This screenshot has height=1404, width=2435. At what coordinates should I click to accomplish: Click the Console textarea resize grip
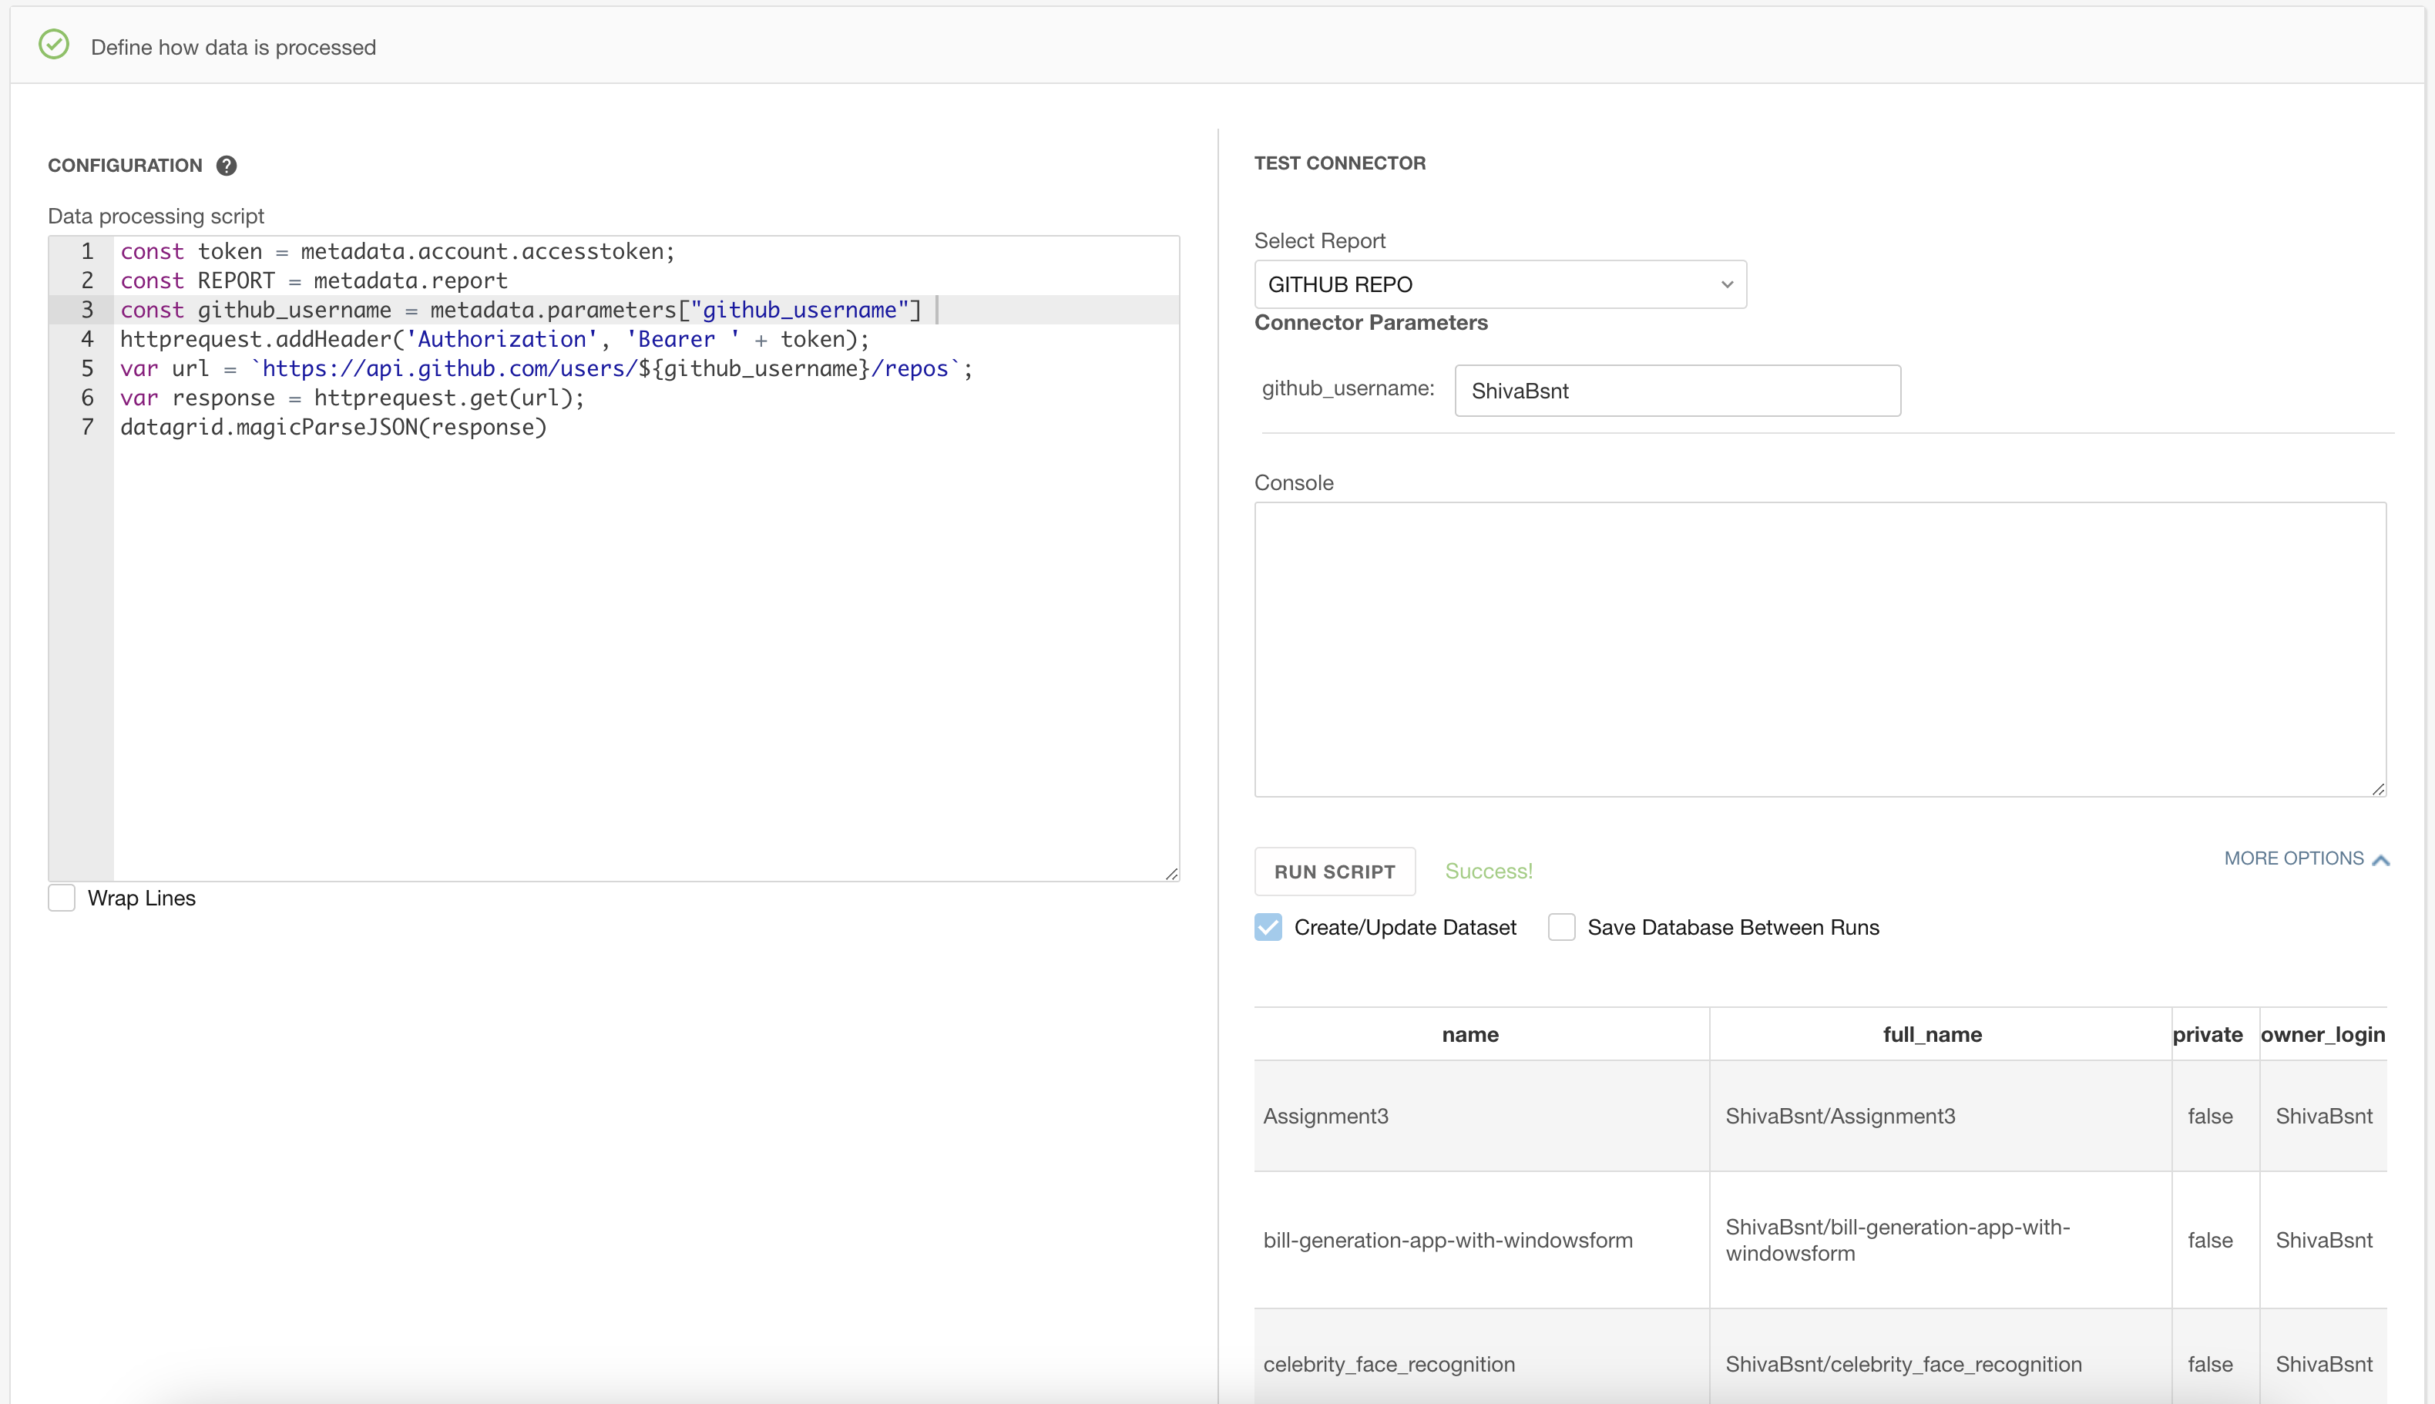[x=2377, y=789]
